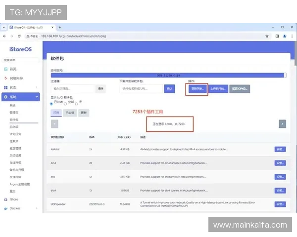Open the Chrome profile avatar icon
The width and height of the screenshot is (297, 237).
(284, 36)
